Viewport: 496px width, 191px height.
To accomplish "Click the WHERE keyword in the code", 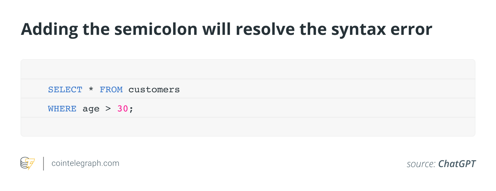I will pos(62,109).
